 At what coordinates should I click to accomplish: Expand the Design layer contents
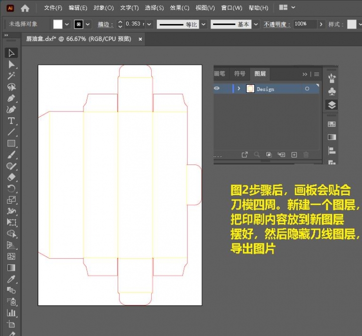(x=239, y=89)
